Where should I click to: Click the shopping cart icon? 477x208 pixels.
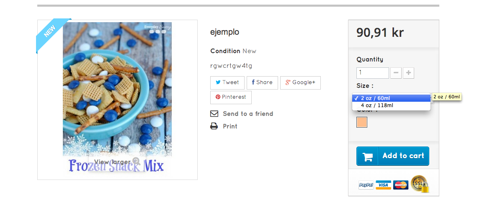tap(367, 156)
